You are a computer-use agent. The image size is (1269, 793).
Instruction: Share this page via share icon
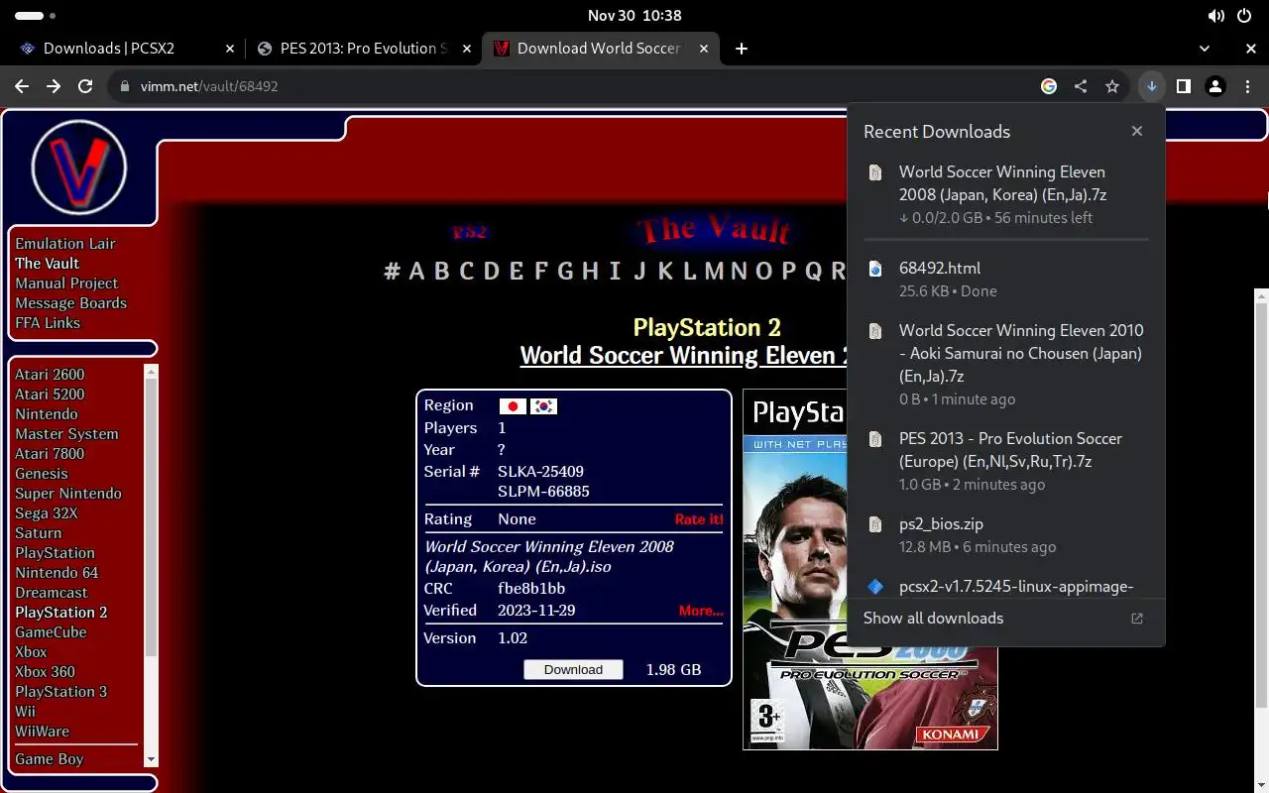pos(1081,86)
